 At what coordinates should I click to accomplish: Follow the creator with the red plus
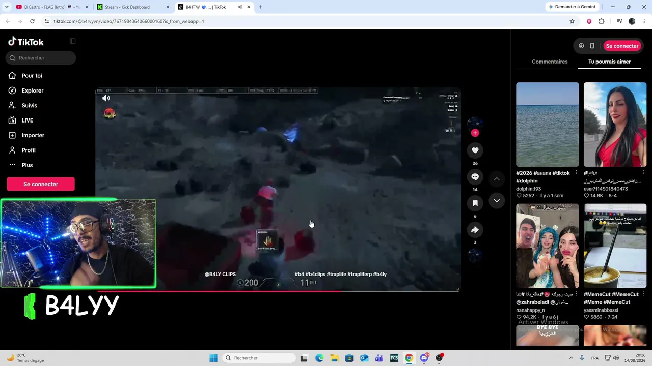point(475,133)
